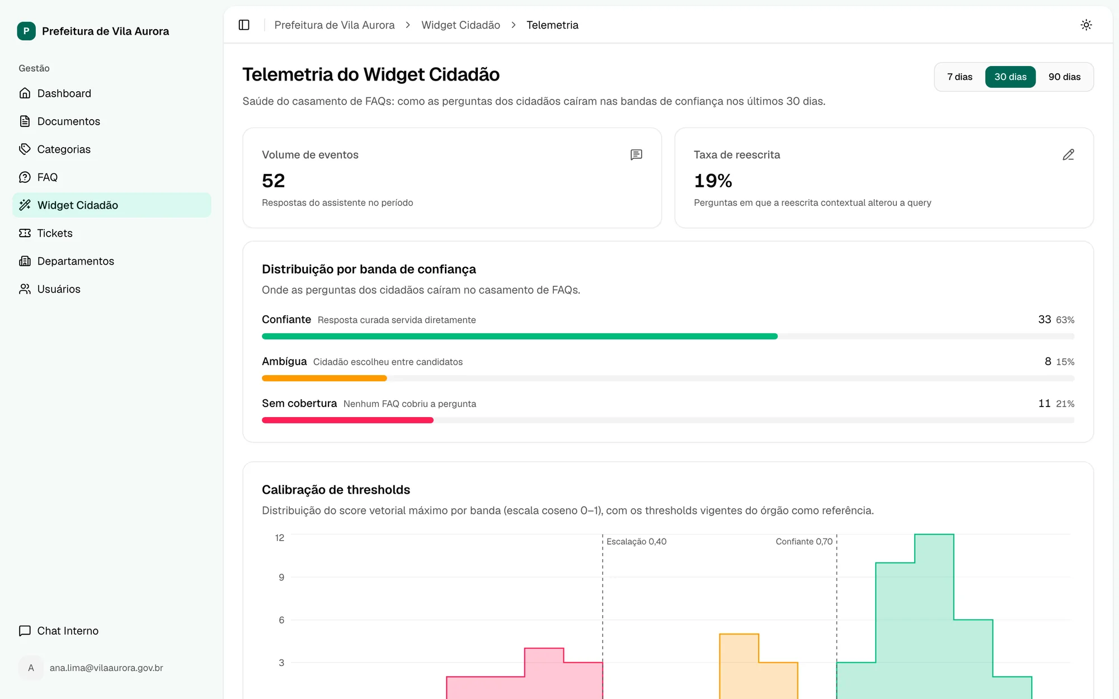The height and width of the screenshot is (699, 1119).
Task: Click the pencil icon in Taxa de reescrita card
Action: [x=1068, y=155]
